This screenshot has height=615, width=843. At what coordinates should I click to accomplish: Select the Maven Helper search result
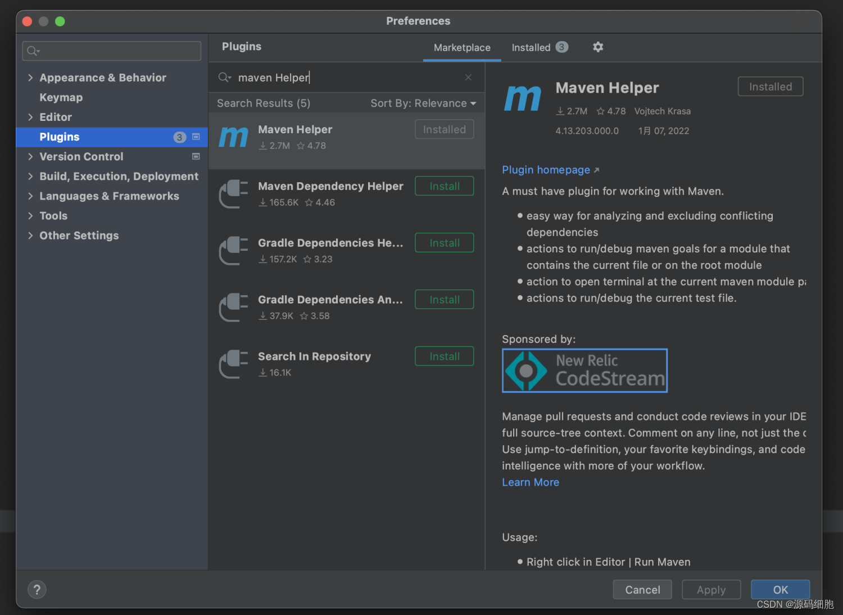347,141
